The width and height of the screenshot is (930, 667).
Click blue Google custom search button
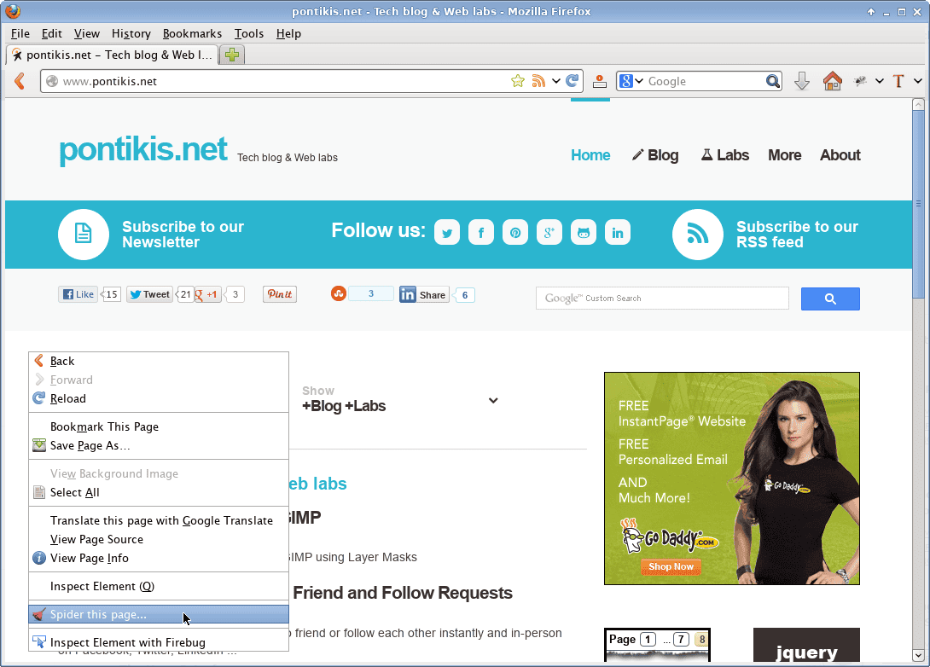click(830, 299)
